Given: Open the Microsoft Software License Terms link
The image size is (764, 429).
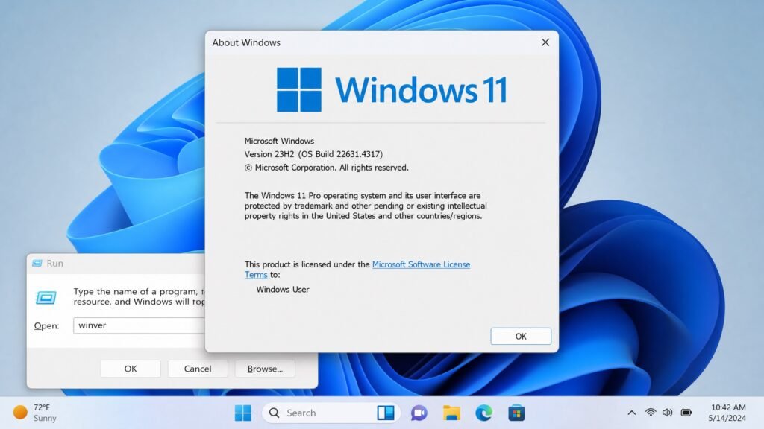Looking at the screenshot, I should 357,270.
